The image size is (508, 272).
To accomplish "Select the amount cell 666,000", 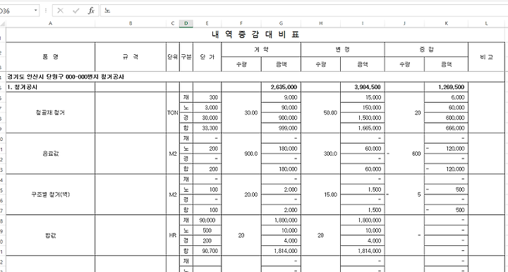I will click(446, 128).
